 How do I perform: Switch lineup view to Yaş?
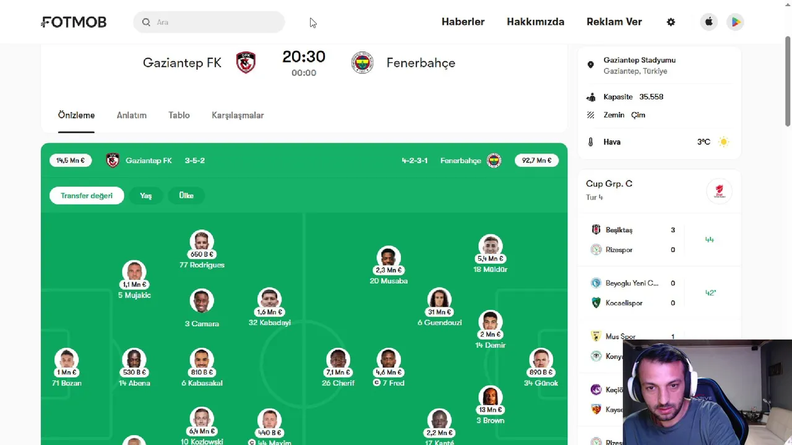point(146,196)
